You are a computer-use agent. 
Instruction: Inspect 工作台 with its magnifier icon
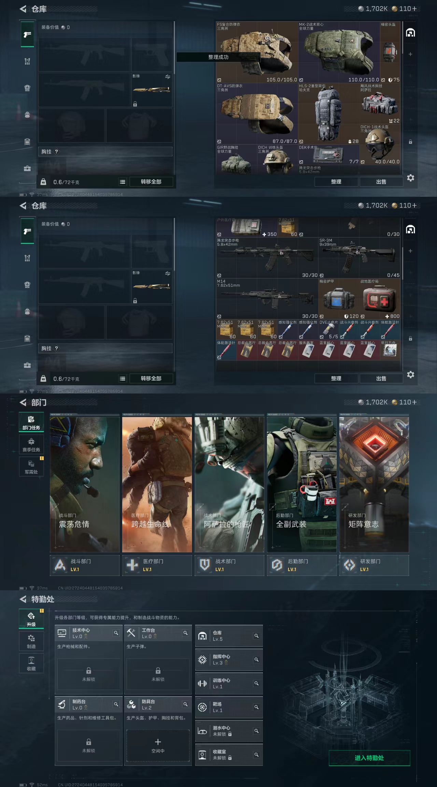185,633
